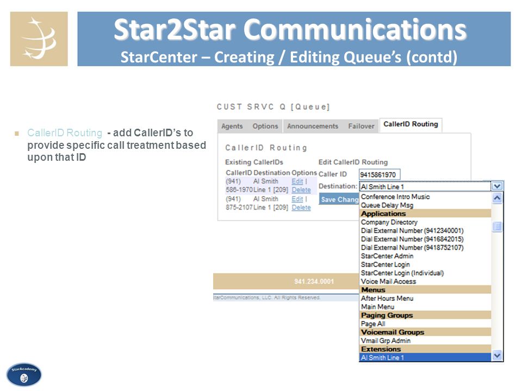Switch to the Options tab

tap(265, 127)
